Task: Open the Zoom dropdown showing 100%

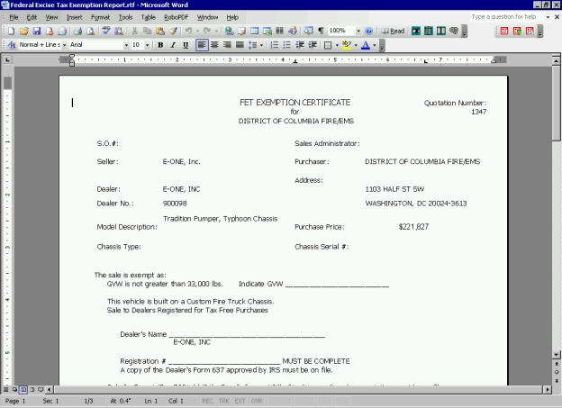Action: 358,32
